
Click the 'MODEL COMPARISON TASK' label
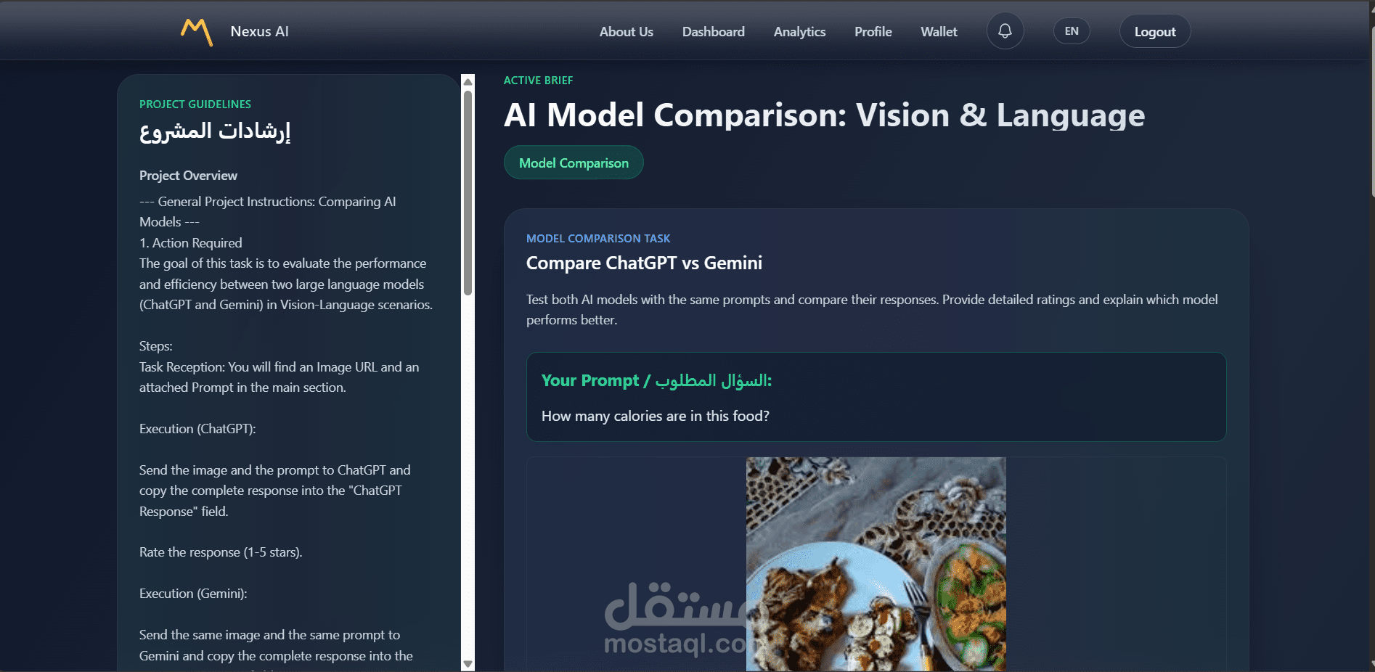coord(597,238)
